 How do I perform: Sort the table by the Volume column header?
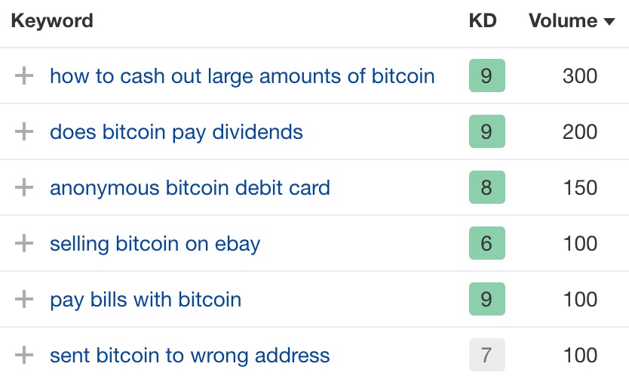point(564,20)
